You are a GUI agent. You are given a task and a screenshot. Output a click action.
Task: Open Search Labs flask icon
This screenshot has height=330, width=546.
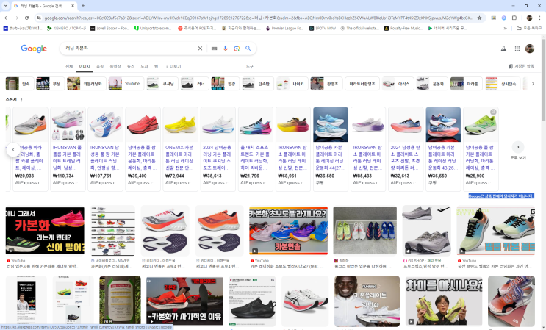point(503,49)
